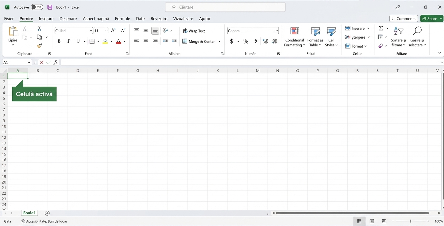
Task: Open the font size dropdown
Action: coord(106,31)
